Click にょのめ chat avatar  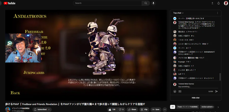pyautogui.click(x=175, y=70)
